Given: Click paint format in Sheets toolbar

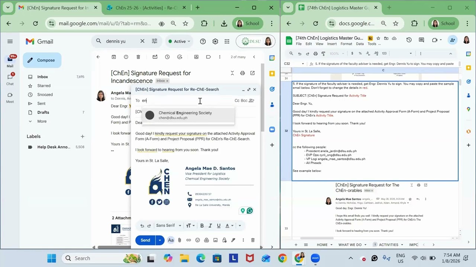Looking at the screenshot, I should (x=323, y=53).
